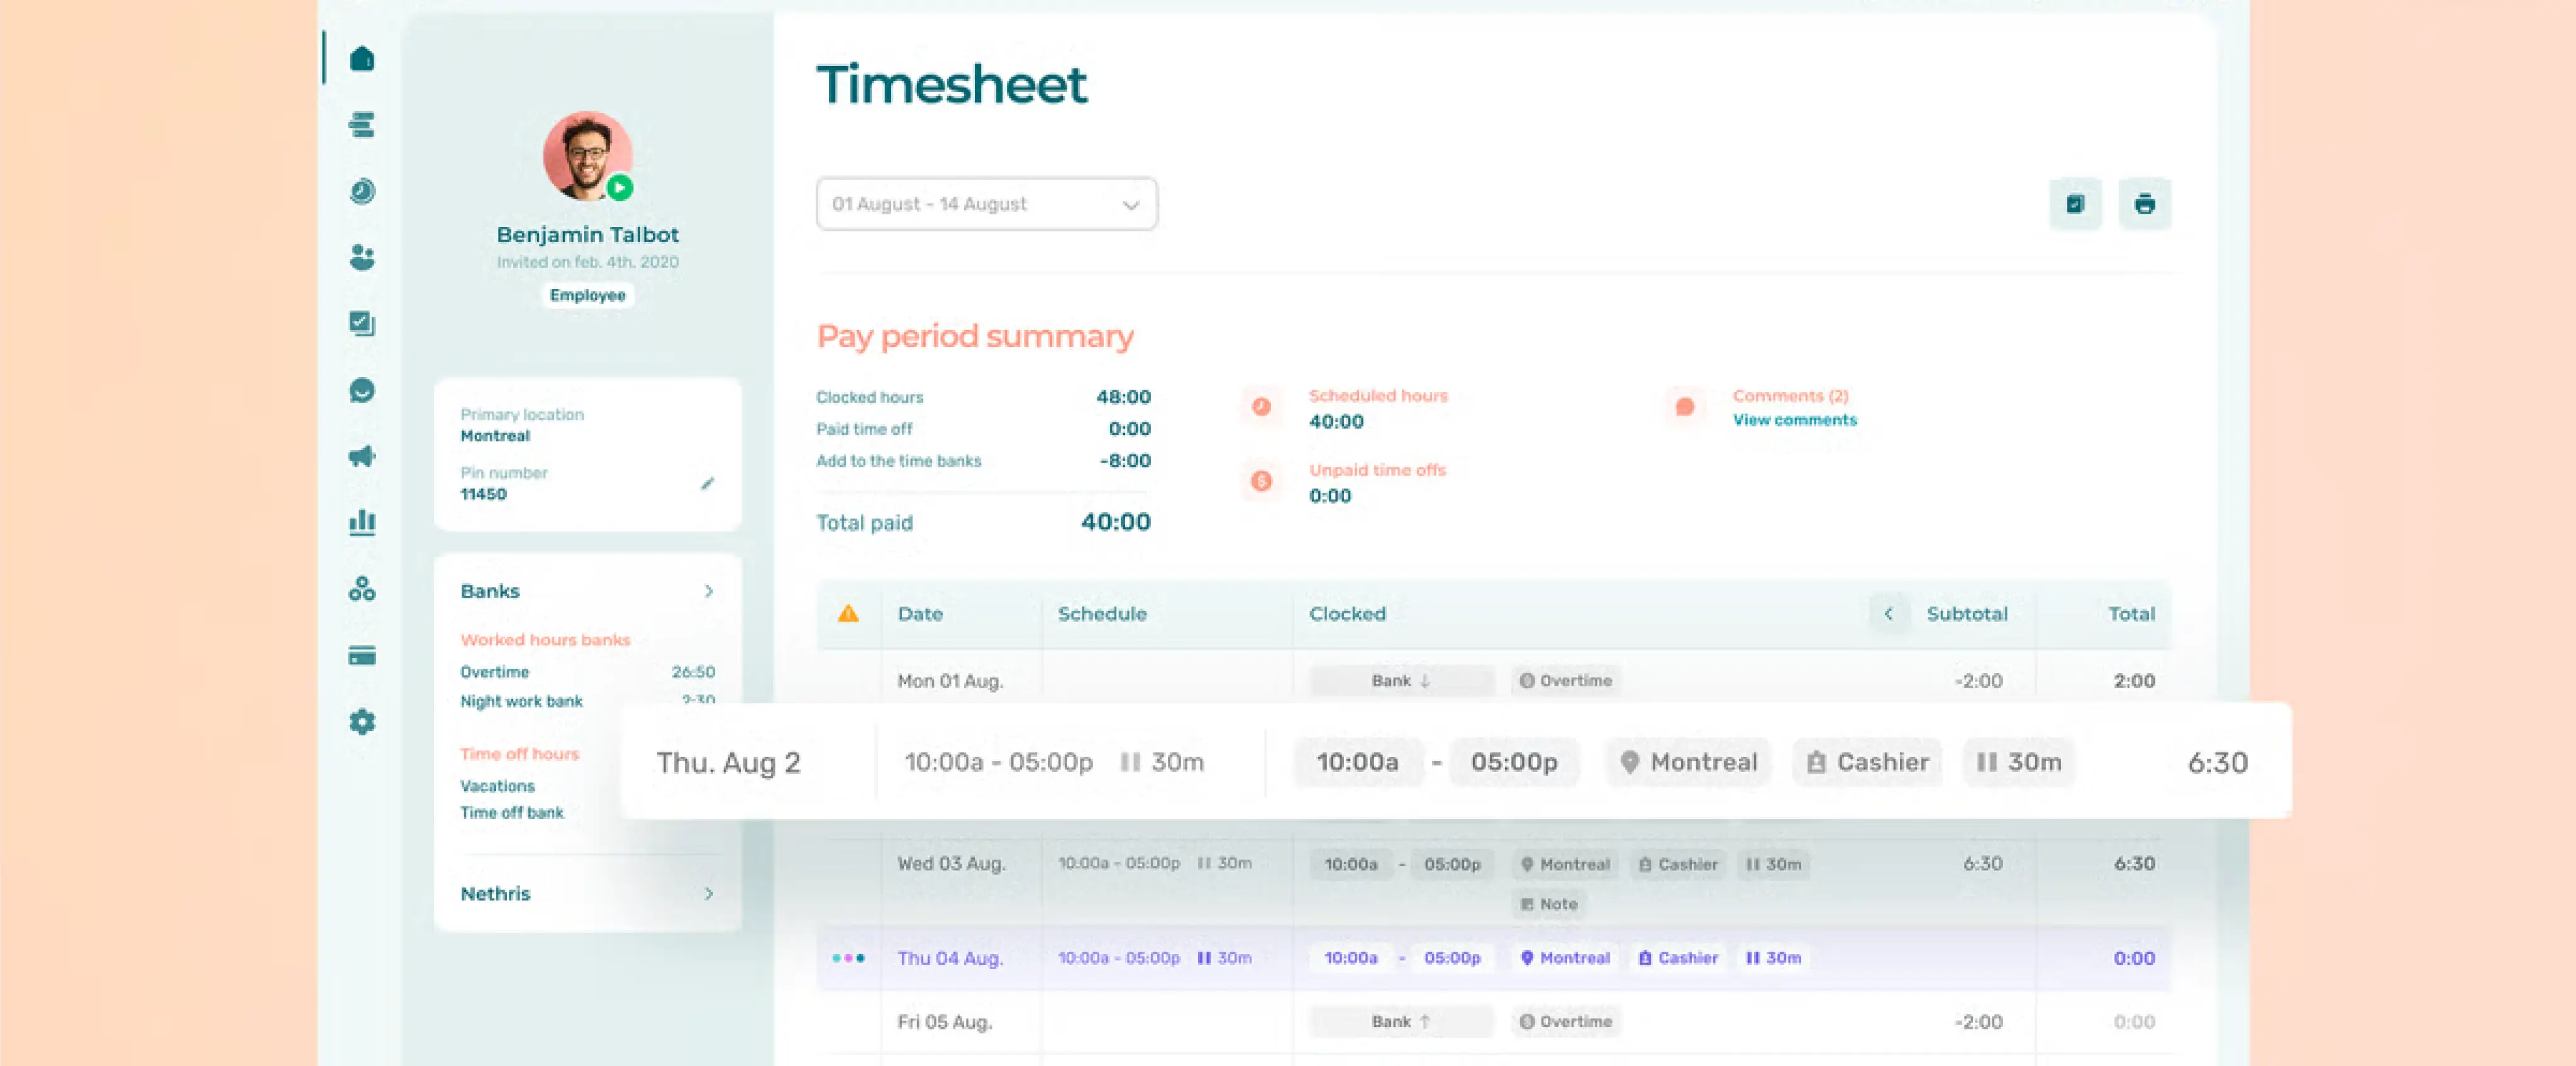The height and width of the screenshot is (1066, 2576).
Task: Expand the Nethris section chevron
Action: (709, 893)
